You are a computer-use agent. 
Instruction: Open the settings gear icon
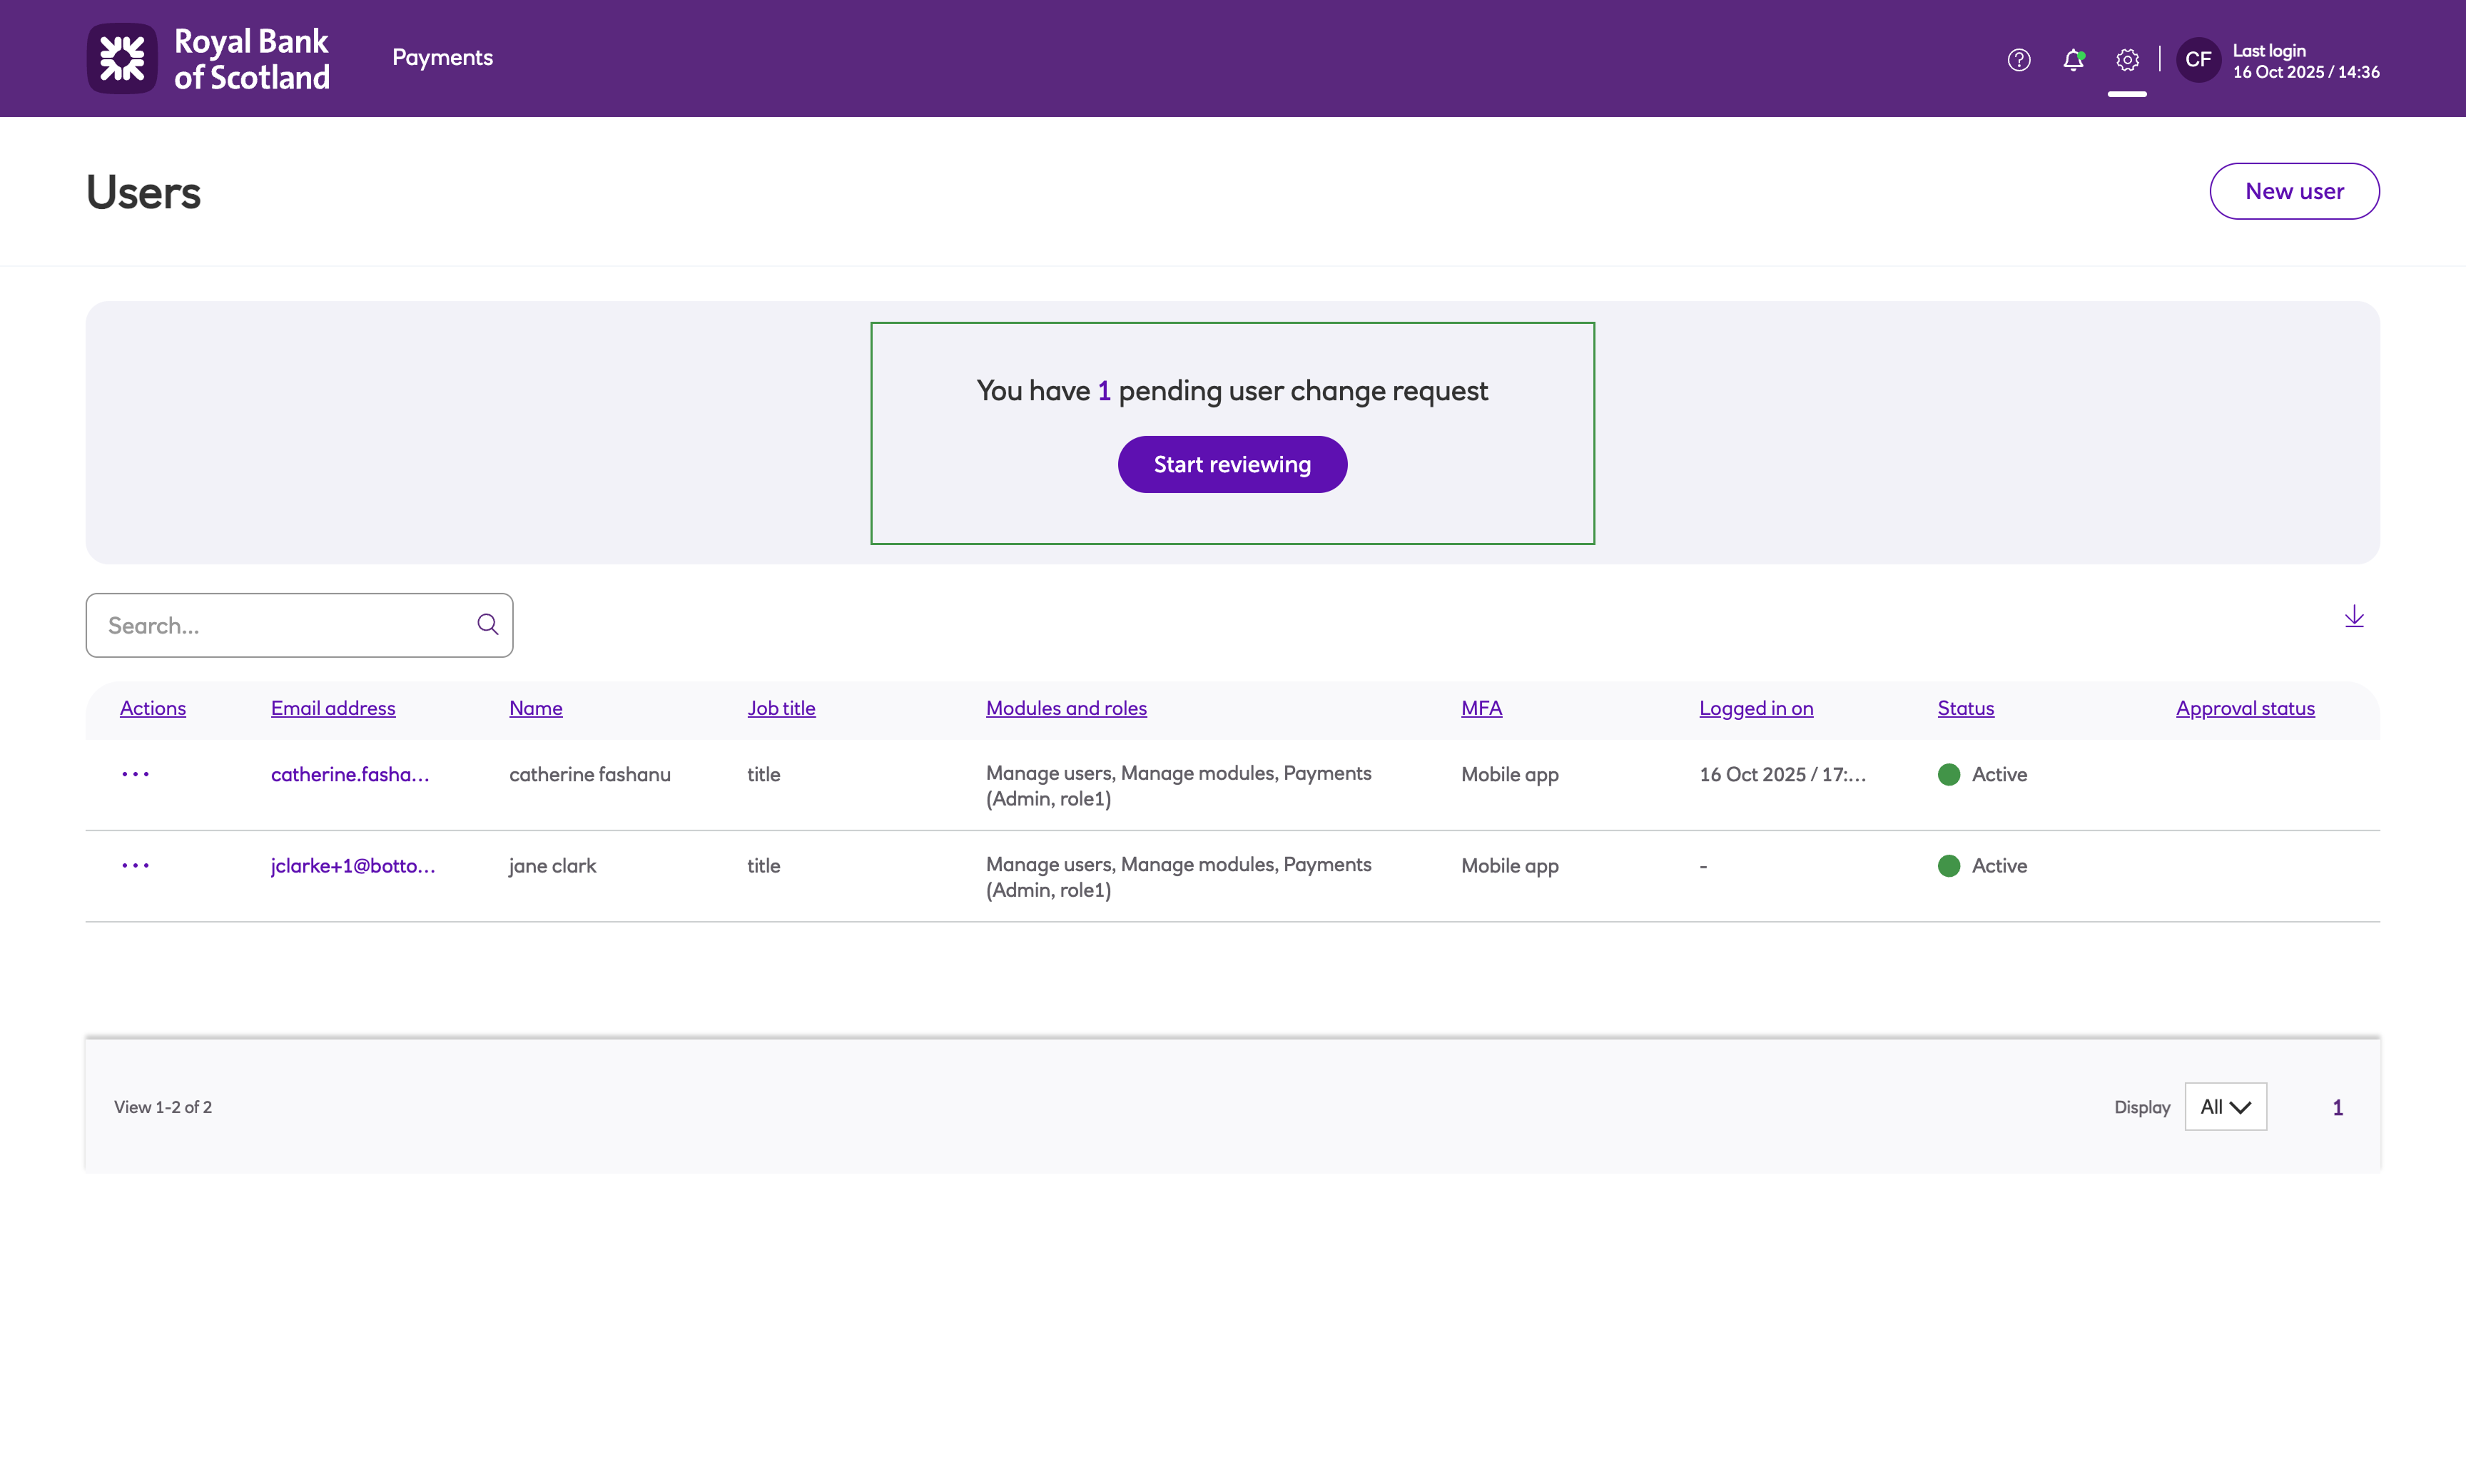point(2127,60)
